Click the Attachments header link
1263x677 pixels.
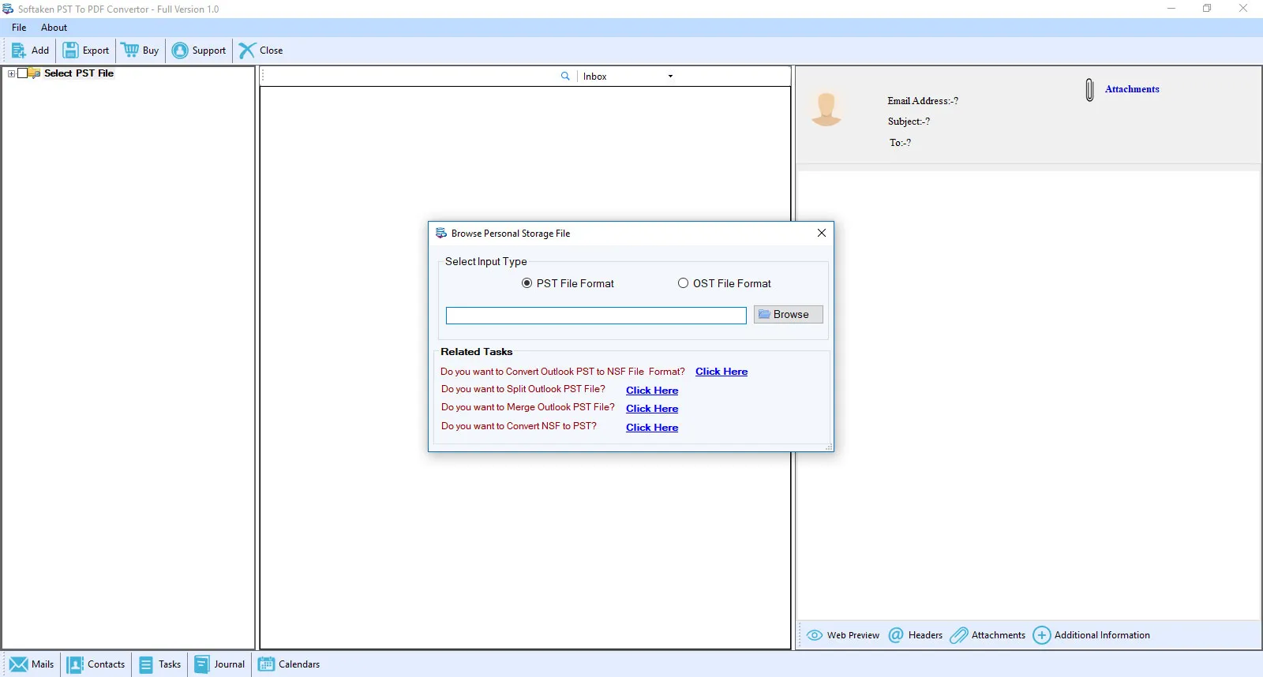coord(1132,89)
